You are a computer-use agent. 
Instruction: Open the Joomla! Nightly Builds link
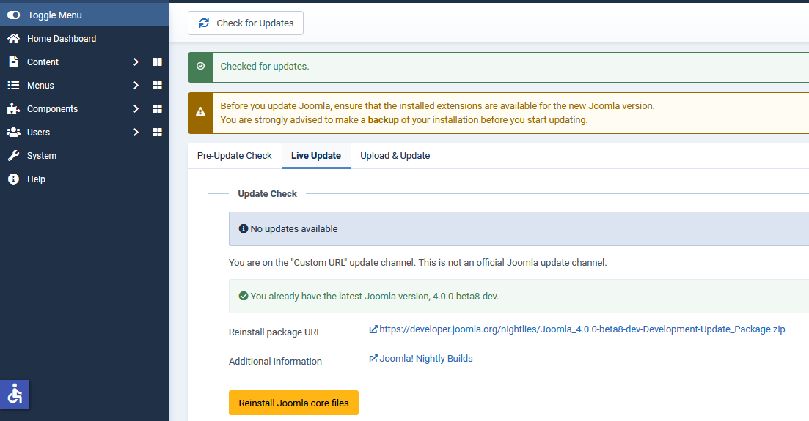click(426, 359)
